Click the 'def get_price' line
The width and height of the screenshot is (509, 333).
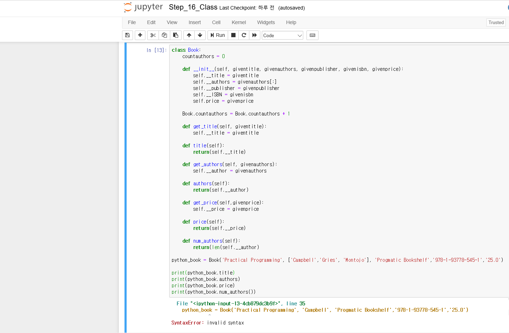223,203
